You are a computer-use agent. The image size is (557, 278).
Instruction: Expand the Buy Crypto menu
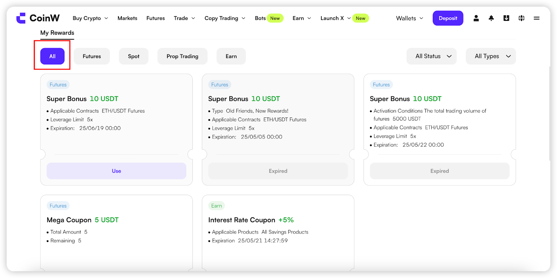click(91, 18)
